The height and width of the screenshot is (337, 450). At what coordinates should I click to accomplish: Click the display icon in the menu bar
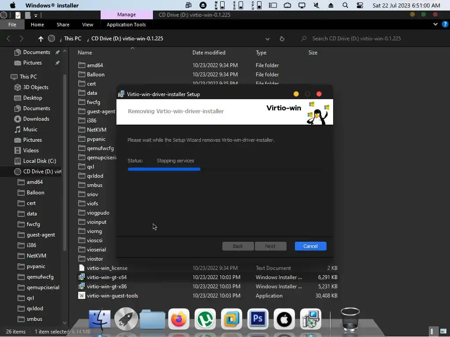click(301, 5)
